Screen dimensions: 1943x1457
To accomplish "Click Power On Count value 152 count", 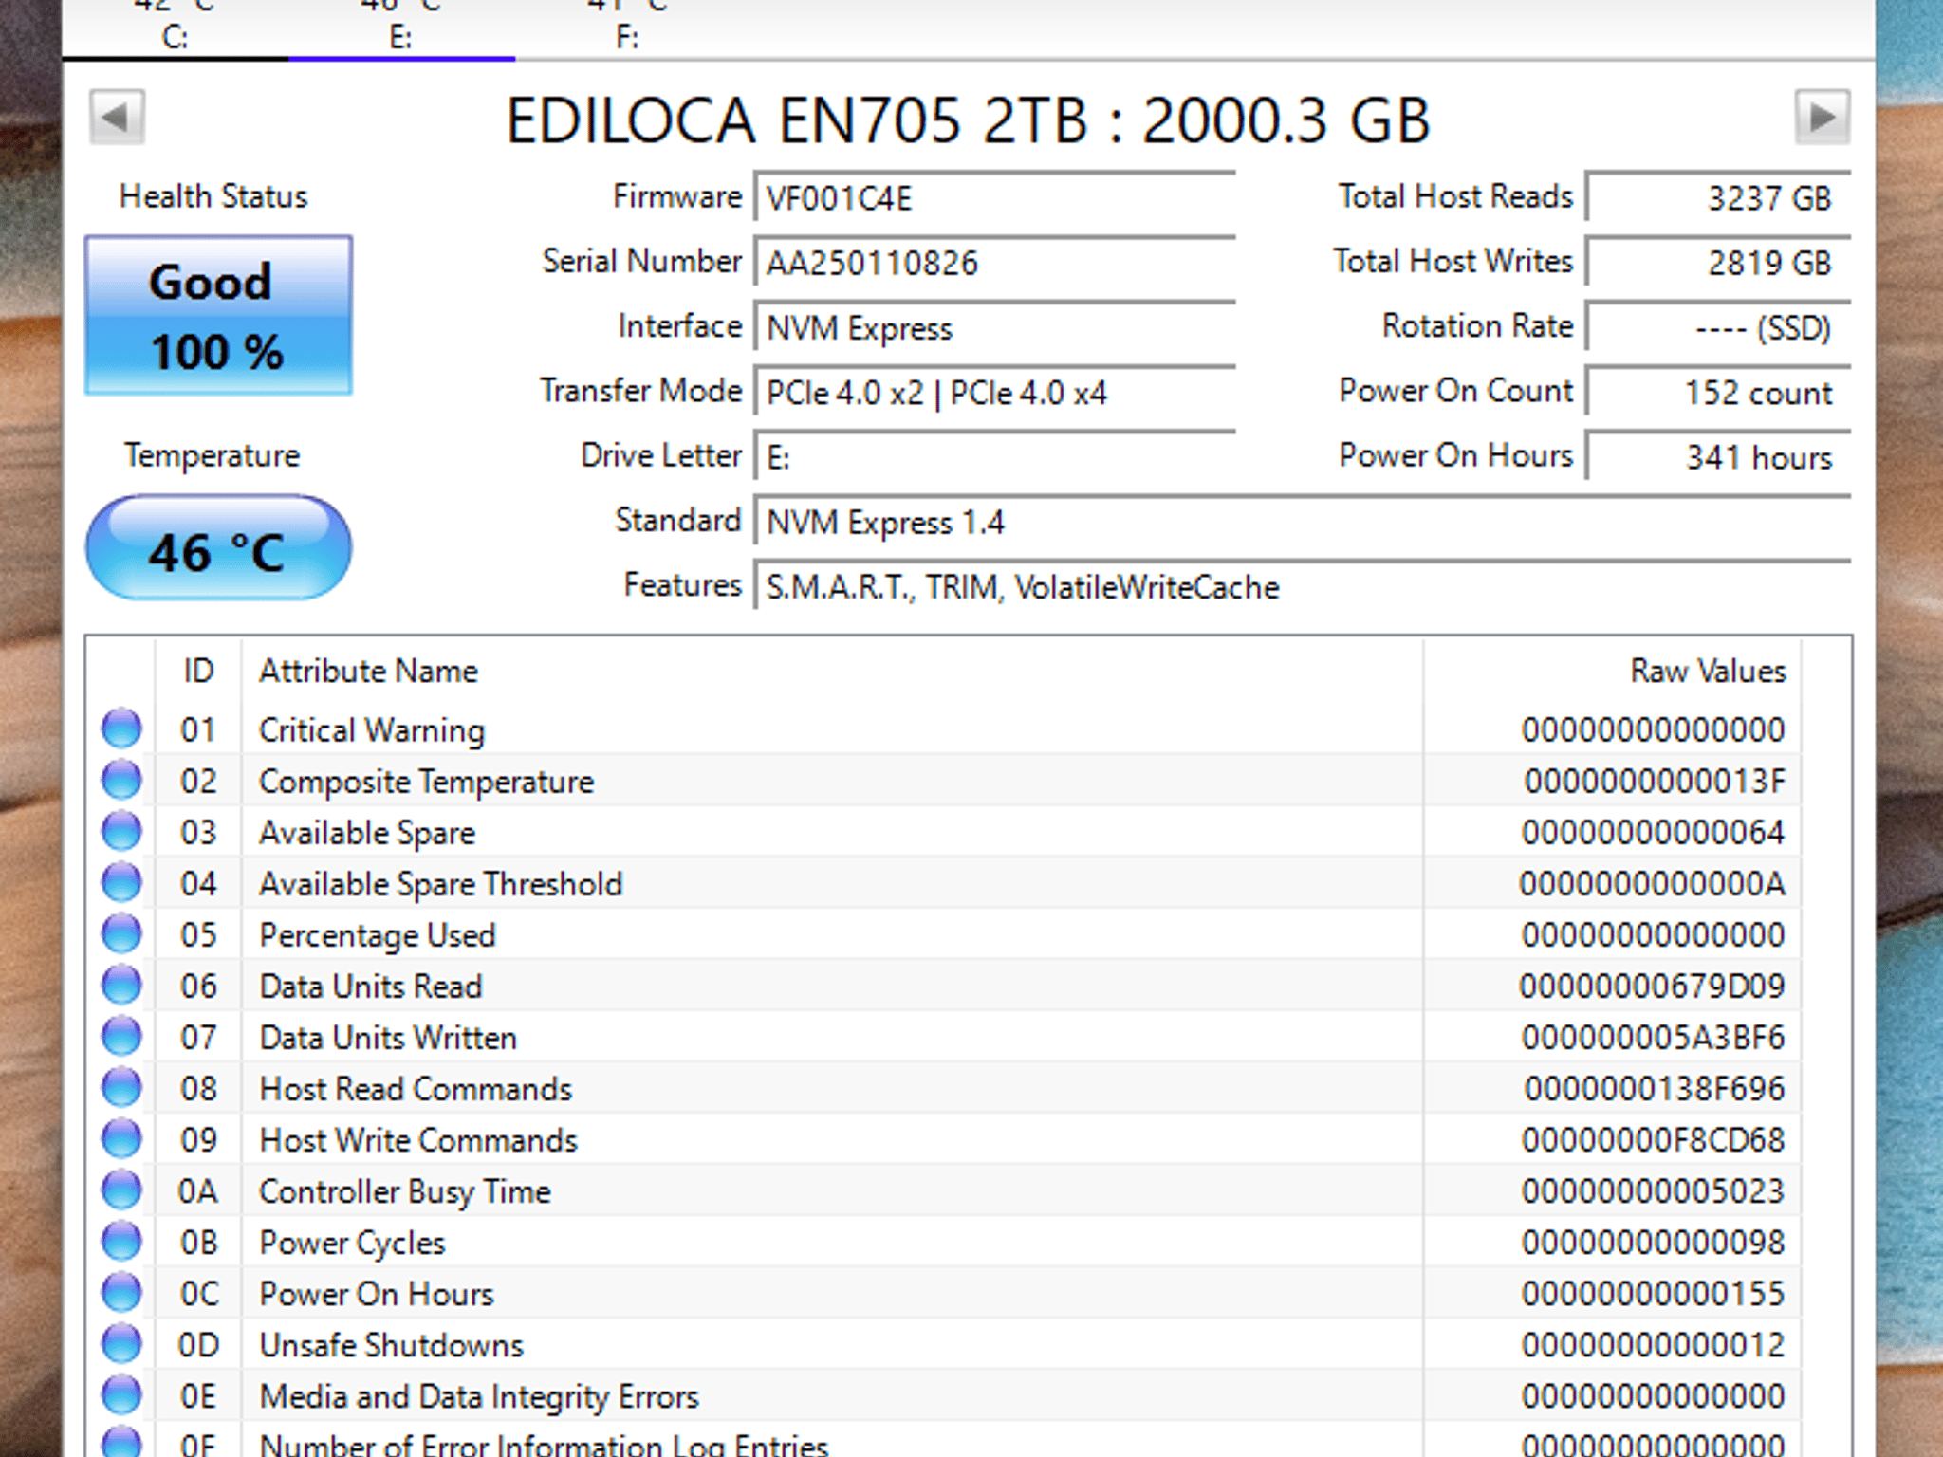I will click(x=1718, y=392).
